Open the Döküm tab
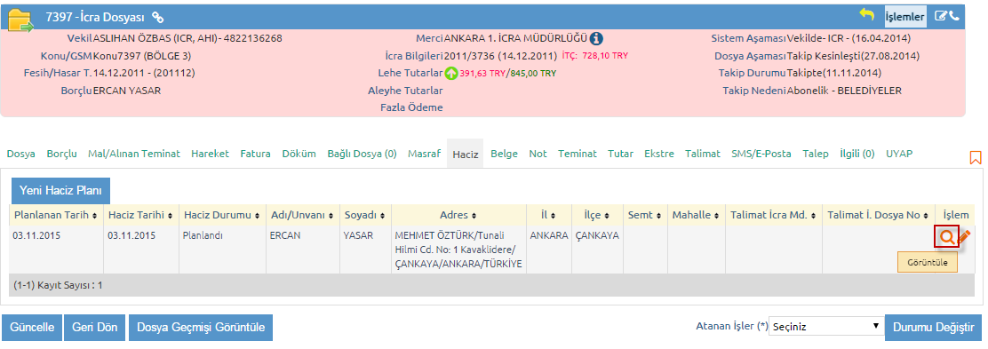Screen dimensions: 988x349 pos(299,154)
